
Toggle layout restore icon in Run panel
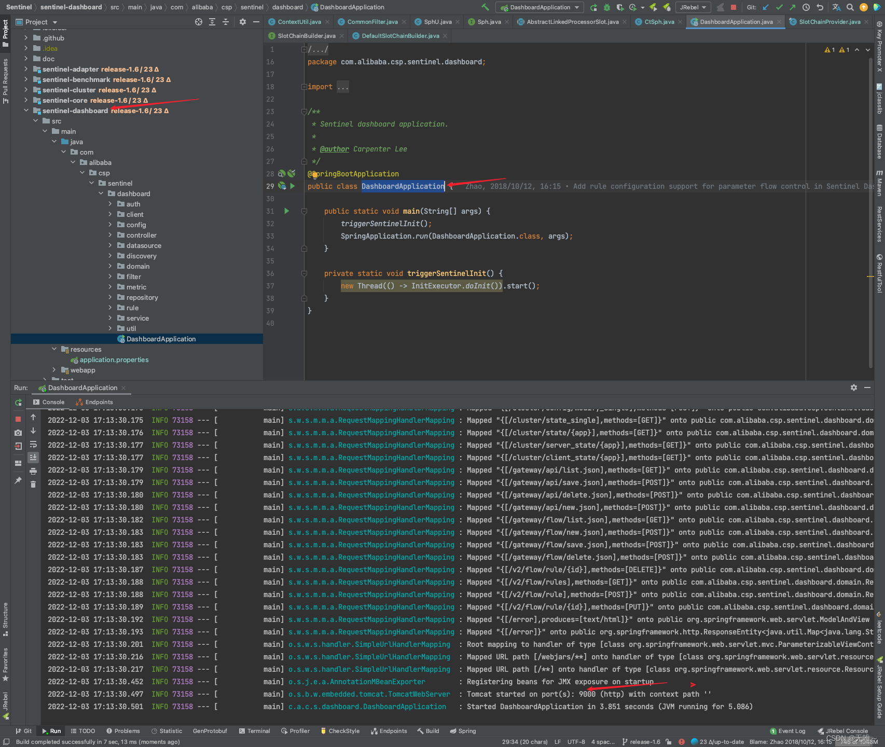pos(18,463)
